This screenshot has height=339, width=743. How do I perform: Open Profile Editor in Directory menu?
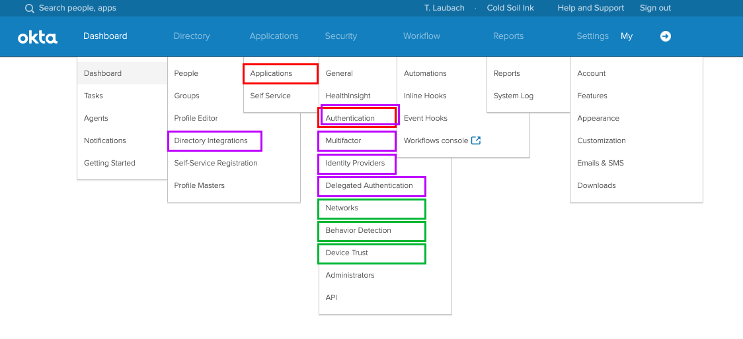pyautogui.click(x=196, y=118)
